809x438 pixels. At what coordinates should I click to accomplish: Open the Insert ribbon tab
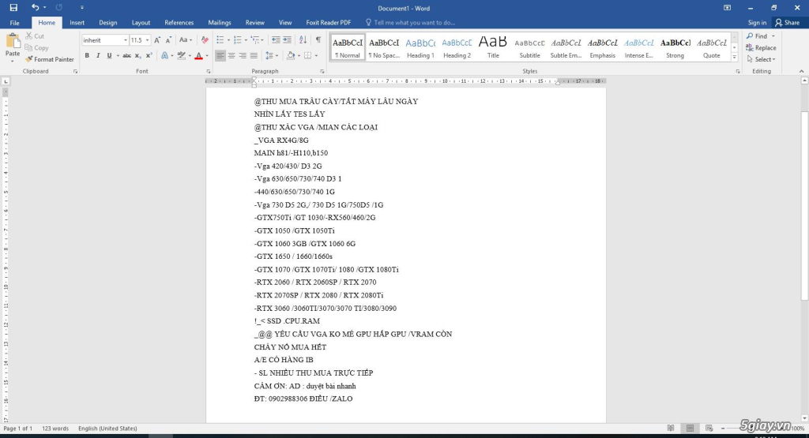[x=77, y=23]
